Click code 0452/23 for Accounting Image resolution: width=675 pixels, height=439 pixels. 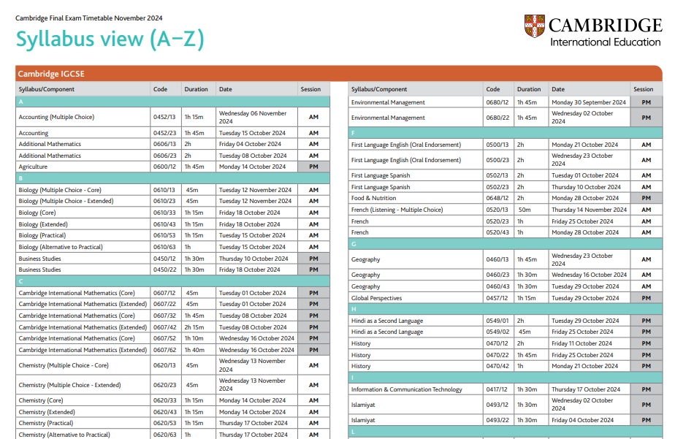pos(164,133)
